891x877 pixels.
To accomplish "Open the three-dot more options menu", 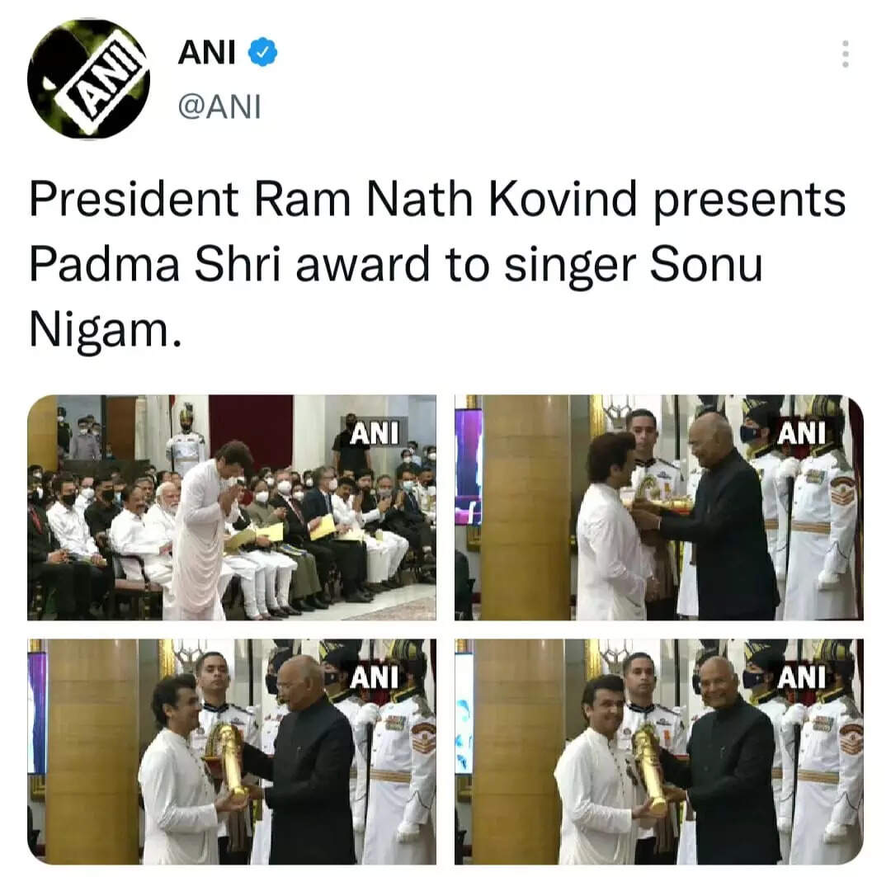I will [x=845, y=54].
